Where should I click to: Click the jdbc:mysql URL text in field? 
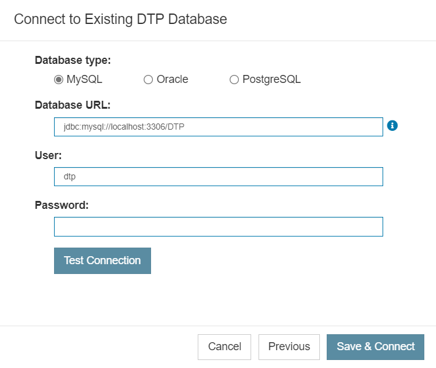124,127
